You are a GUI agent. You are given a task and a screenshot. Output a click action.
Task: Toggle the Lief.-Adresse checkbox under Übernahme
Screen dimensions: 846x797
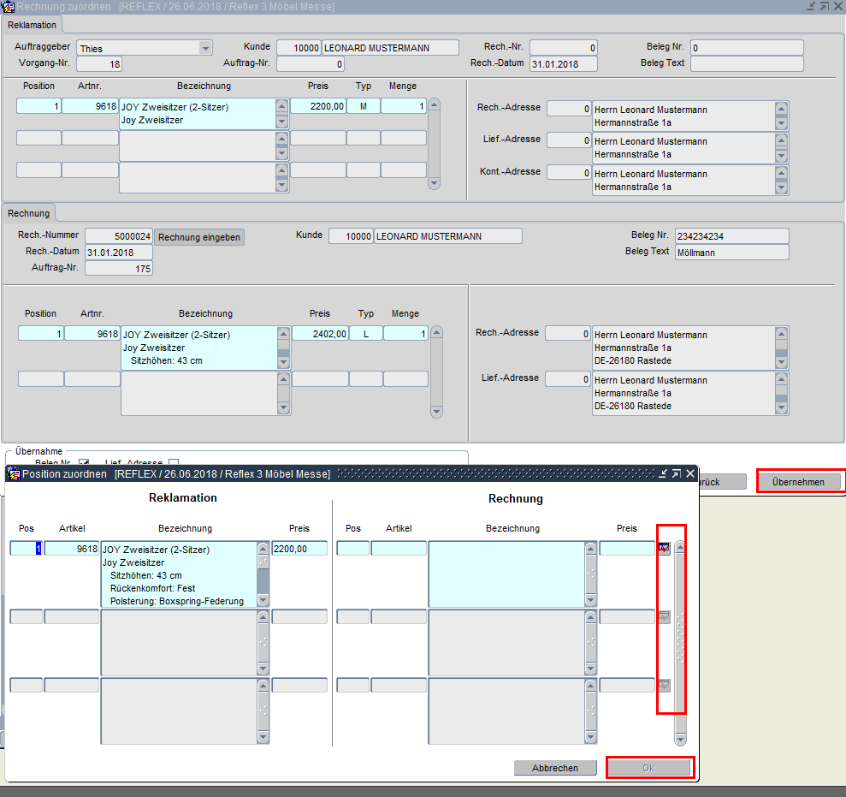(174, 463)
